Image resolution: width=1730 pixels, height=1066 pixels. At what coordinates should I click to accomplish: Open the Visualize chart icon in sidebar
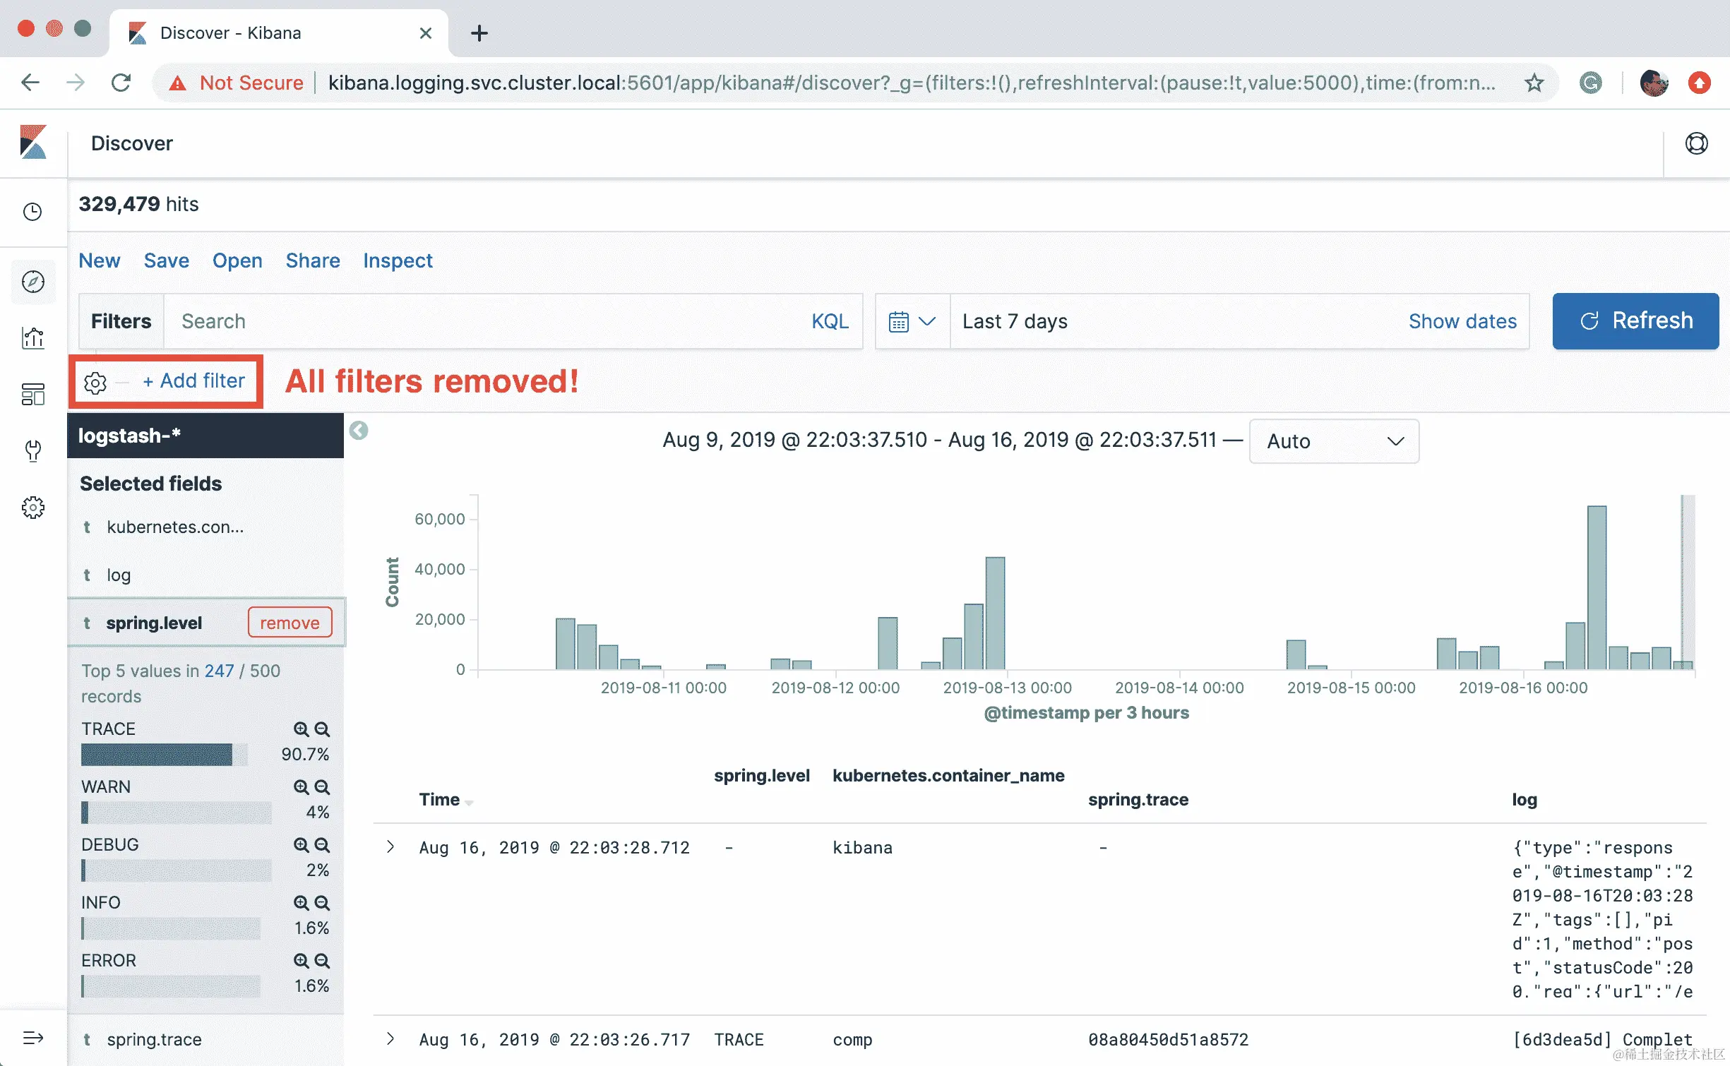(x=33, y=338)
